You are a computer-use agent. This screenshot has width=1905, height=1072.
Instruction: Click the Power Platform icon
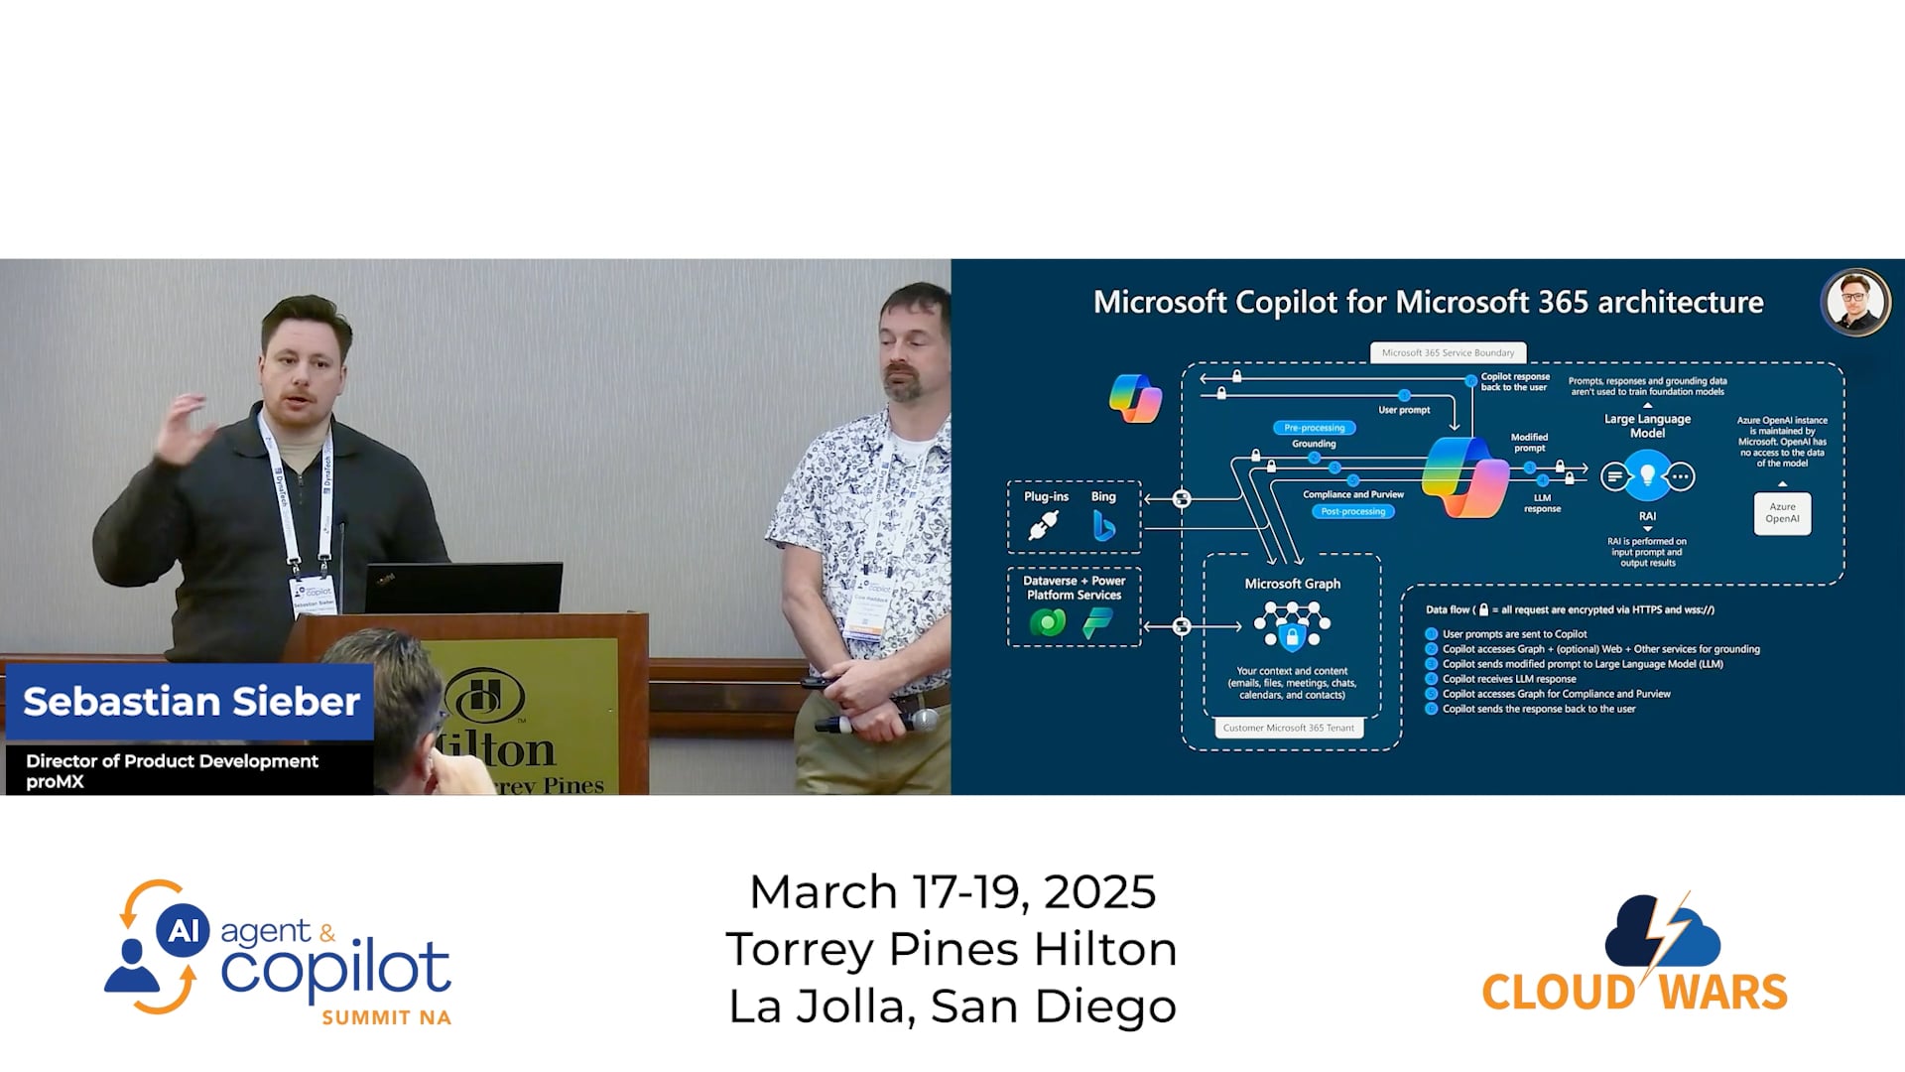click(1097, 623)
